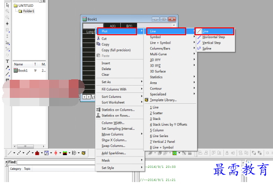Open Statistics on Rows
This screenshot has height=185, width=273.
coord(120,116)
